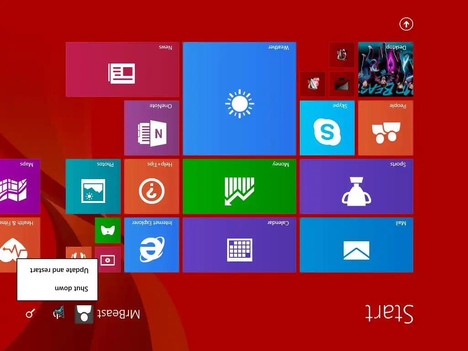Open the Skype tile
Viewport: 468px width, 351px height.
pos(327,128)
